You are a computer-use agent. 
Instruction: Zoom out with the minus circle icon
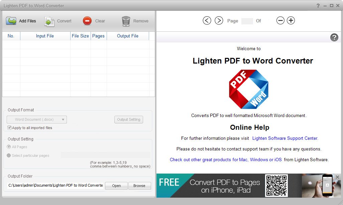coord(280,20)
